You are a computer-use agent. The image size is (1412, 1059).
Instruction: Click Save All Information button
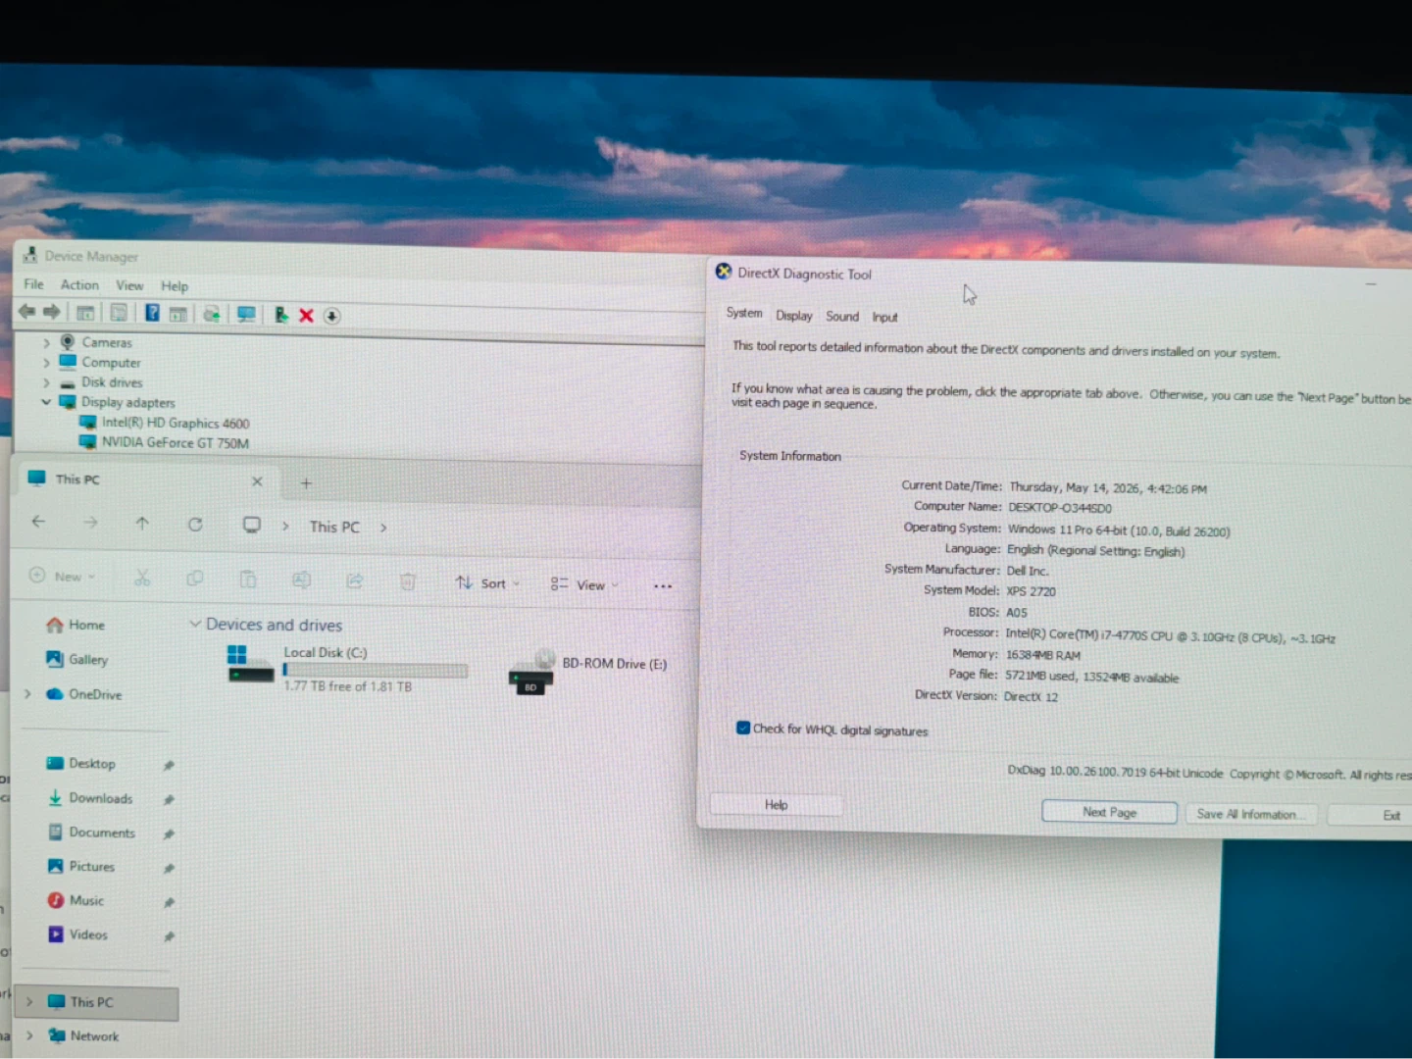(x=1250, y=814)
